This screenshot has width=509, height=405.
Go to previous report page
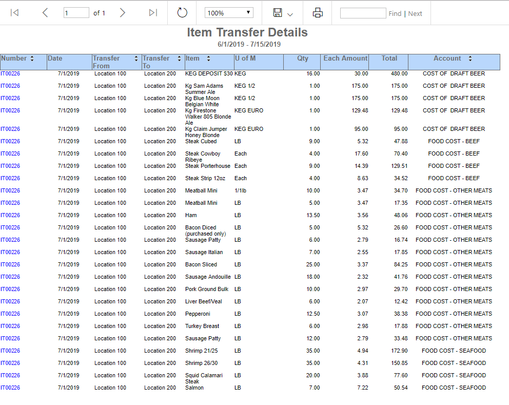coord(45,13)
